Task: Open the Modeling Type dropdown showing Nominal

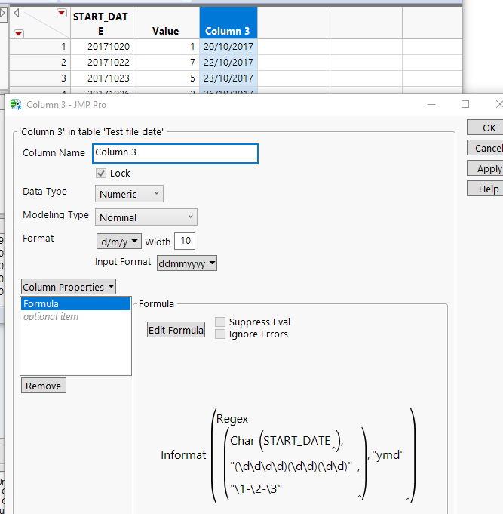Action: 146,217
